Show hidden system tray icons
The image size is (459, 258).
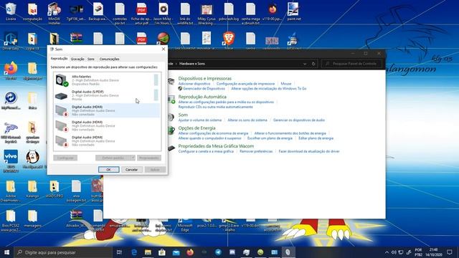(x=387, y=252)
